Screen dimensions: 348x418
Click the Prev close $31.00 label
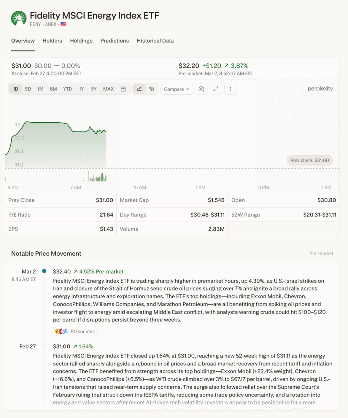(310, 160)
